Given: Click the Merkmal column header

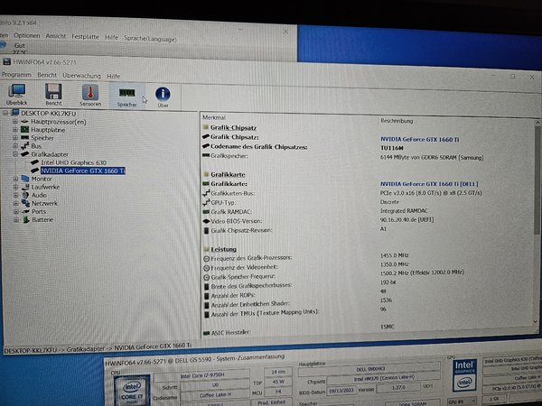Looking at the screenshot, I should click(214, 117).
